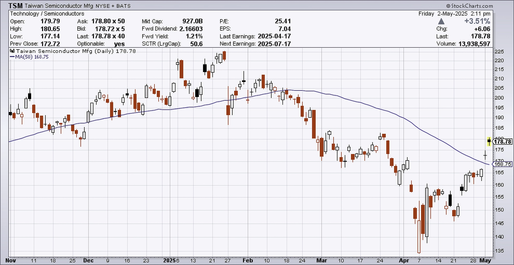Click the date 'Friday 2-May-2025 2:11 pm'
Viewport: 514px width, 265px height.
click(x=454, y=14)
